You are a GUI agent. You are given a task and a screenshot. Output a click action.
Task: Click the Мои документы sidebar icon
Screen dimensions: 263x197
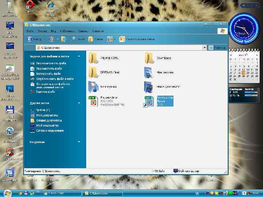[x=32, y=115]
